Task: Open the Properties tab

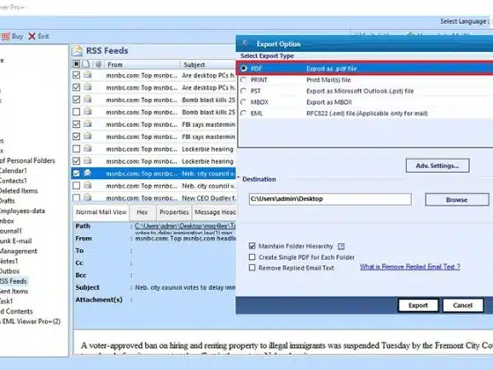Action: pos(174,212)
